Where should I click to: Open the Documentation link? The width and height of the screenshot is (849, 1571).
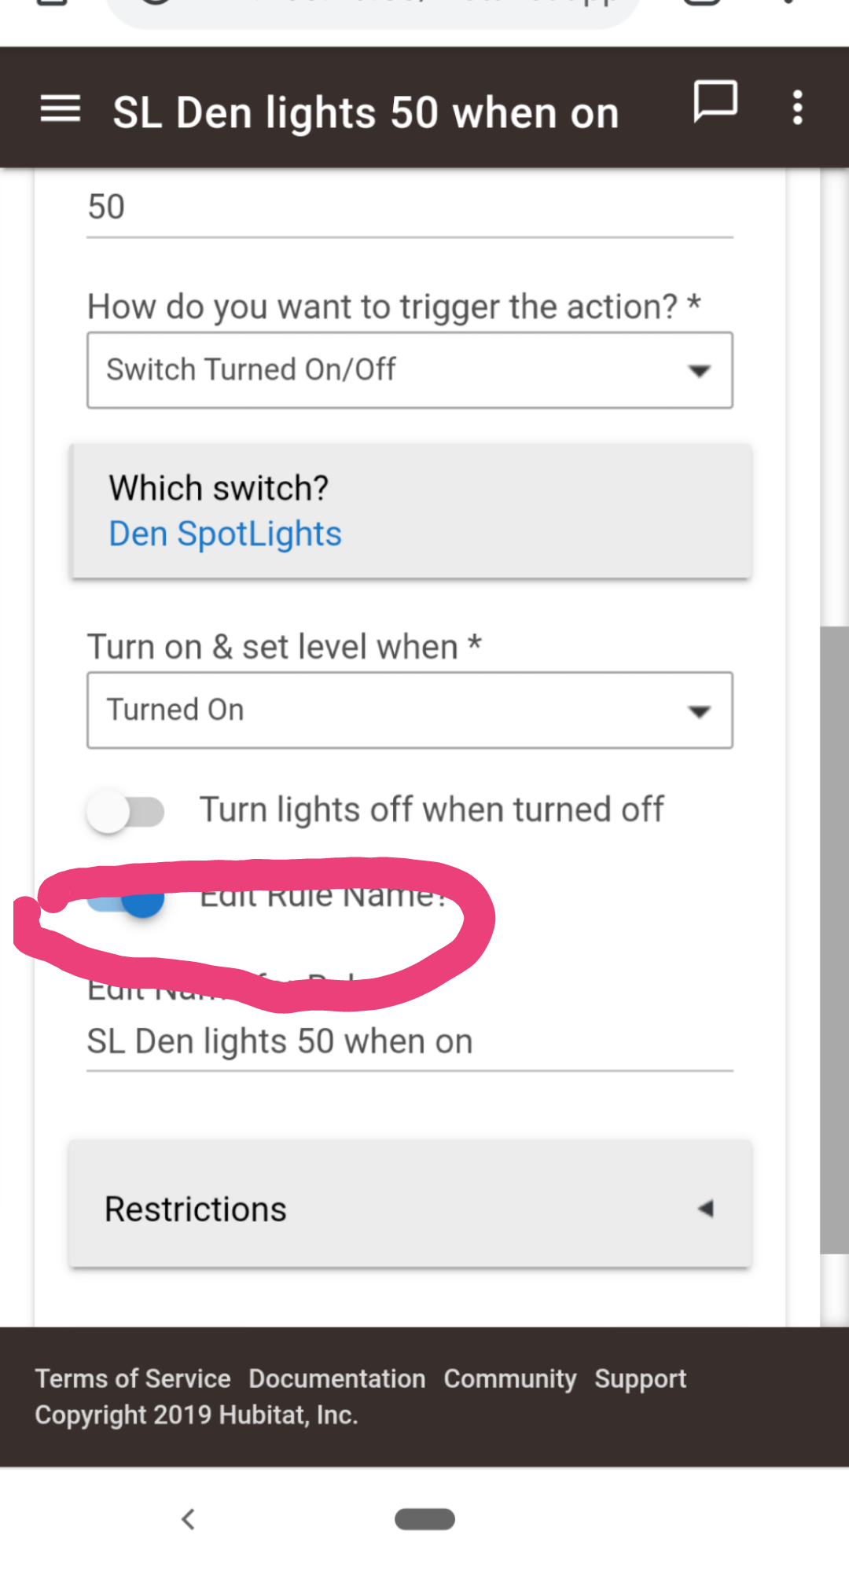337,1378
